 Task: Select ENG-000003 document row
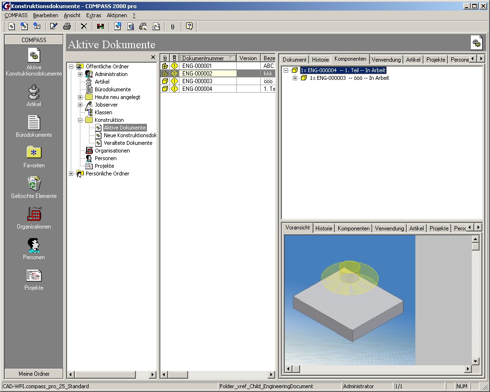click(218, 81)
